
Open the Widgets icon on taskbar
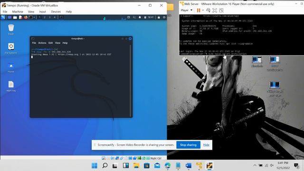click(125, 166)
